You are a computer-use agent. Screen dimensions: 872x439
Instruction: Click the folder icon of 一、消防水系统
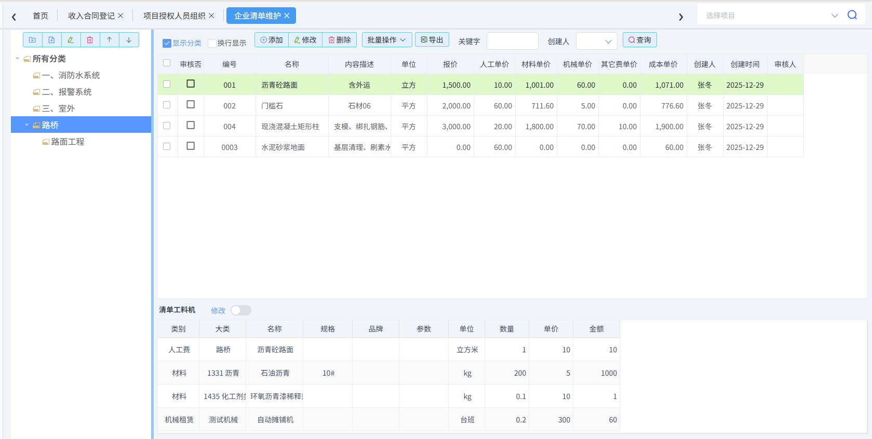coord(36,76)
